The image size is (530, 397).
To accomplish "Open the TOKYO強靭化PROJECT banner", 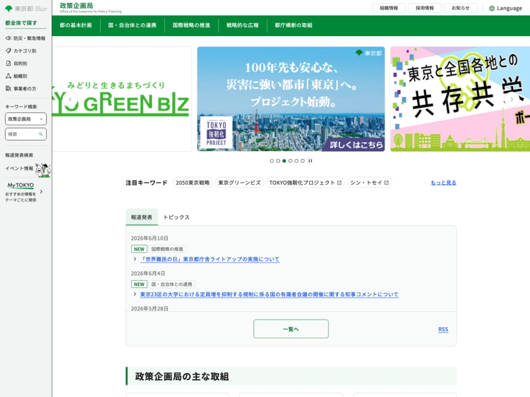I will click(x=291, y=99).
